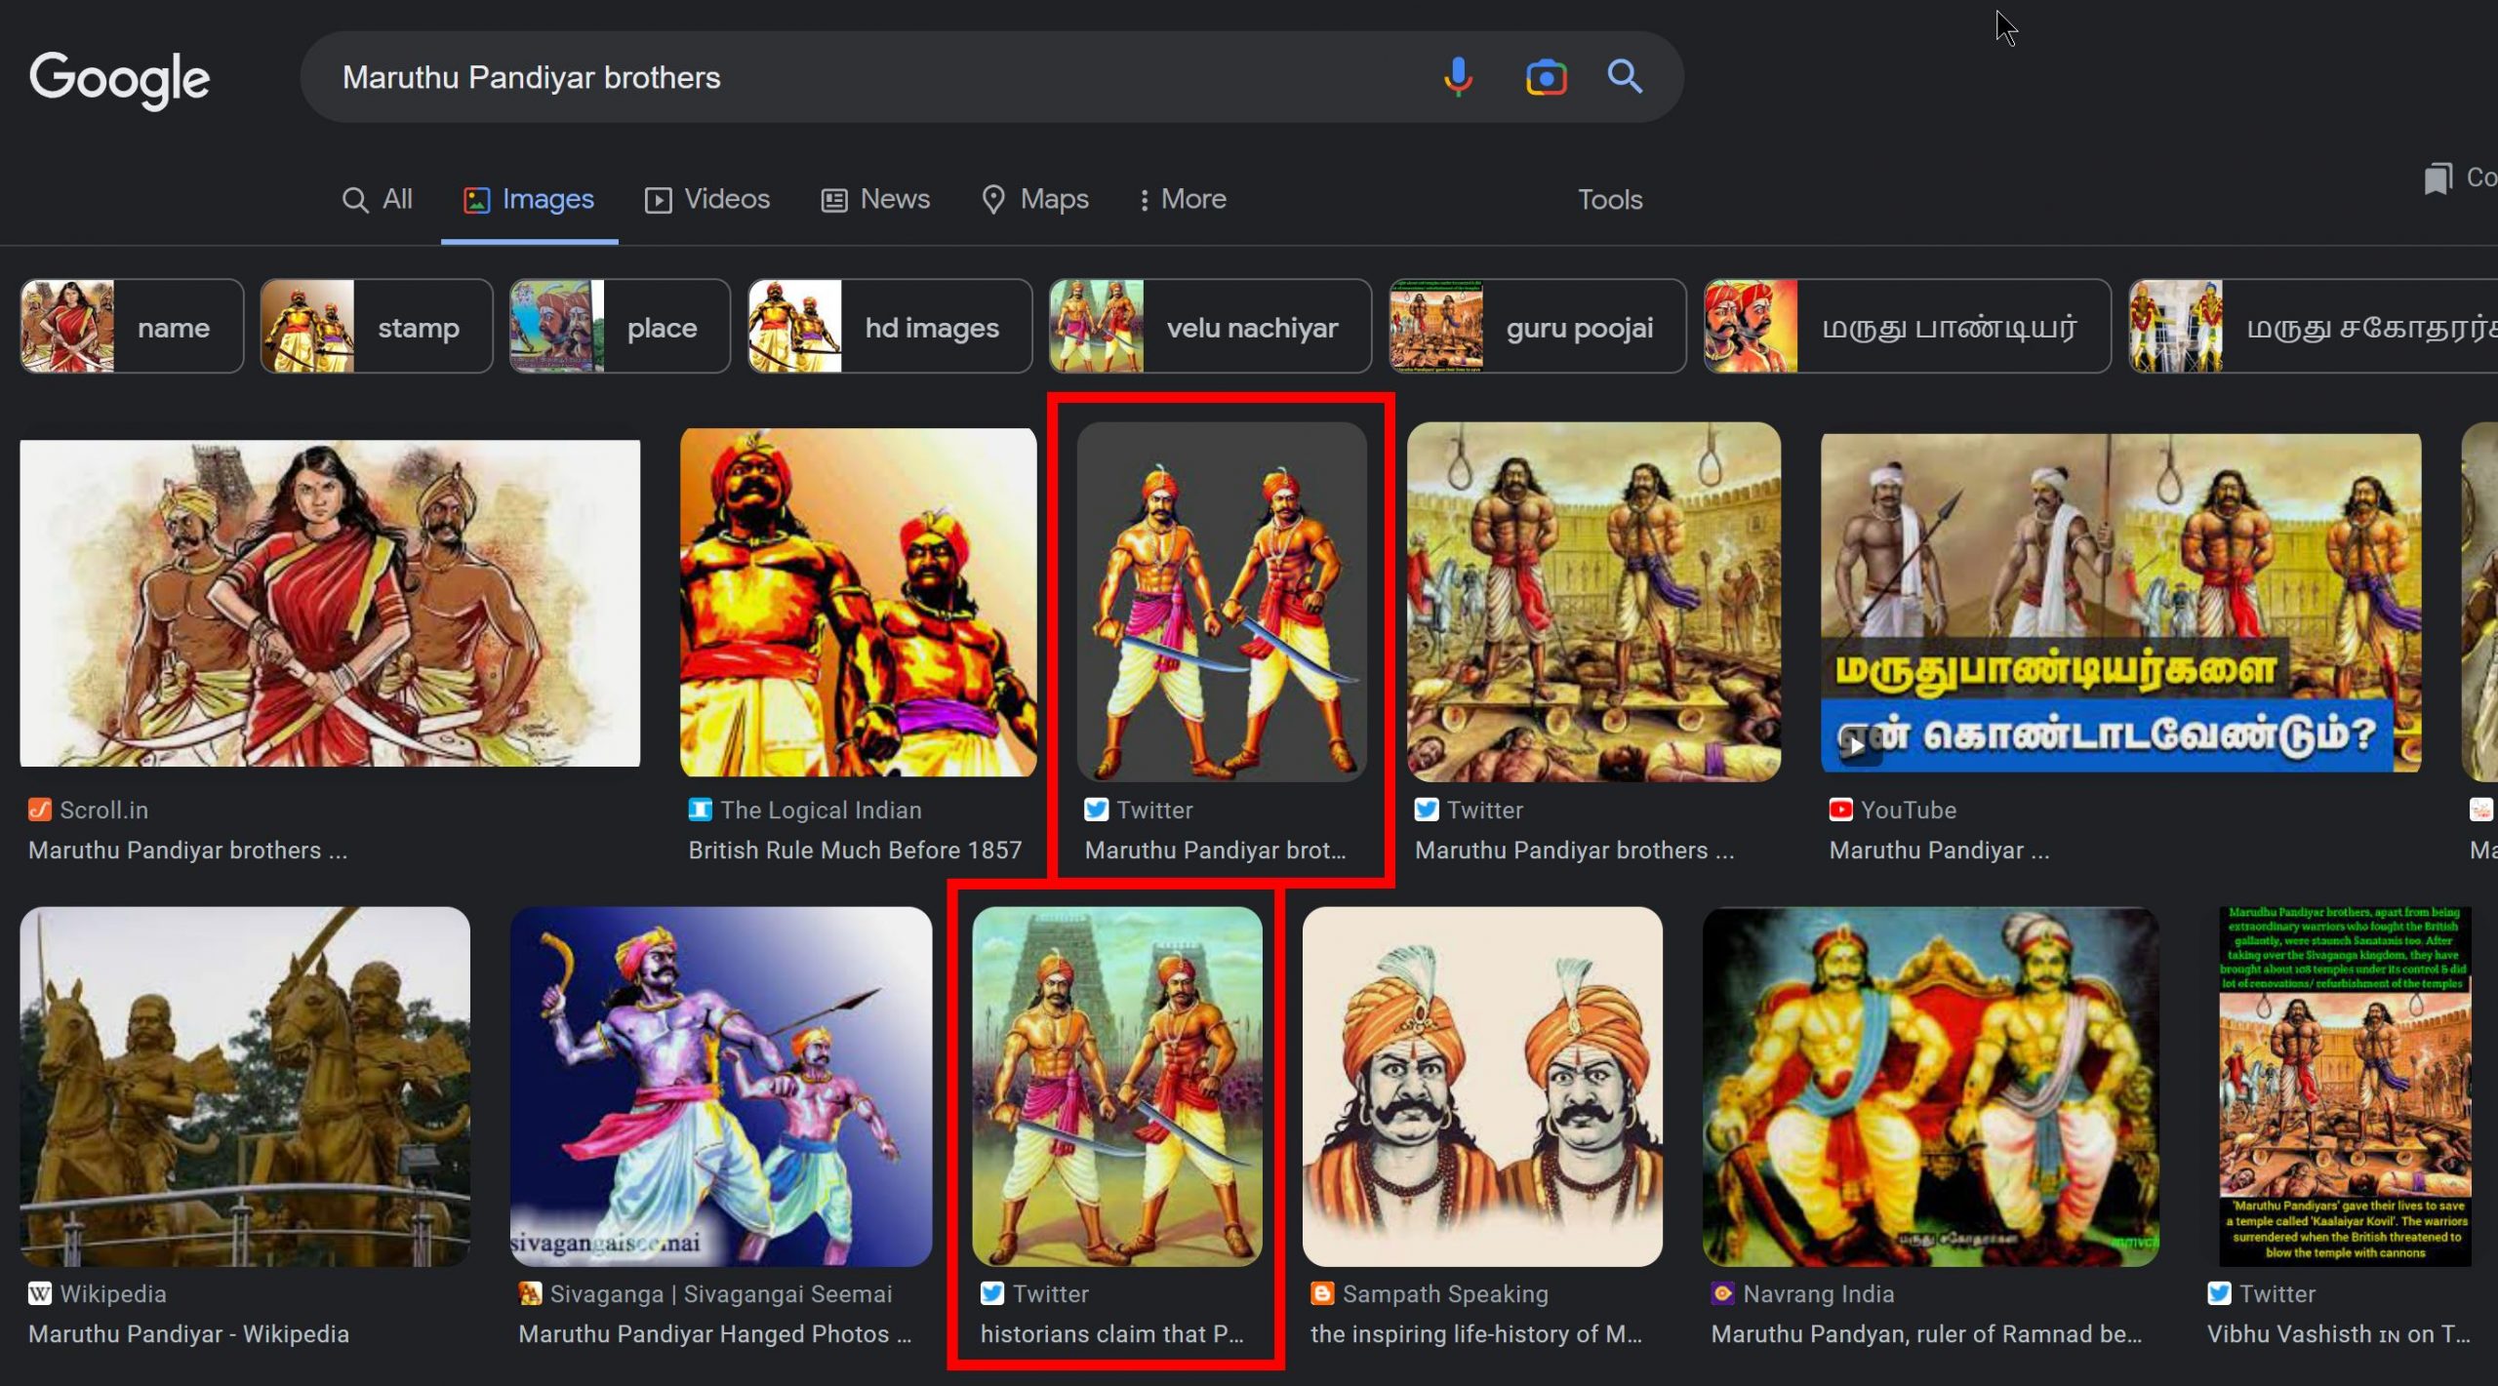Filter by the "guru poojai" chip

[1538, 327]
